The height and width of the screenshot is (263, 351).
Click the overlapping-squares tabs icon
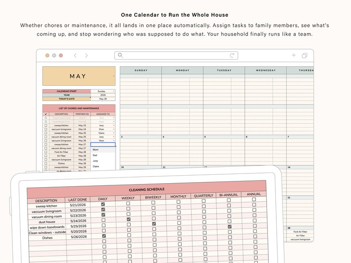point(305,56)
